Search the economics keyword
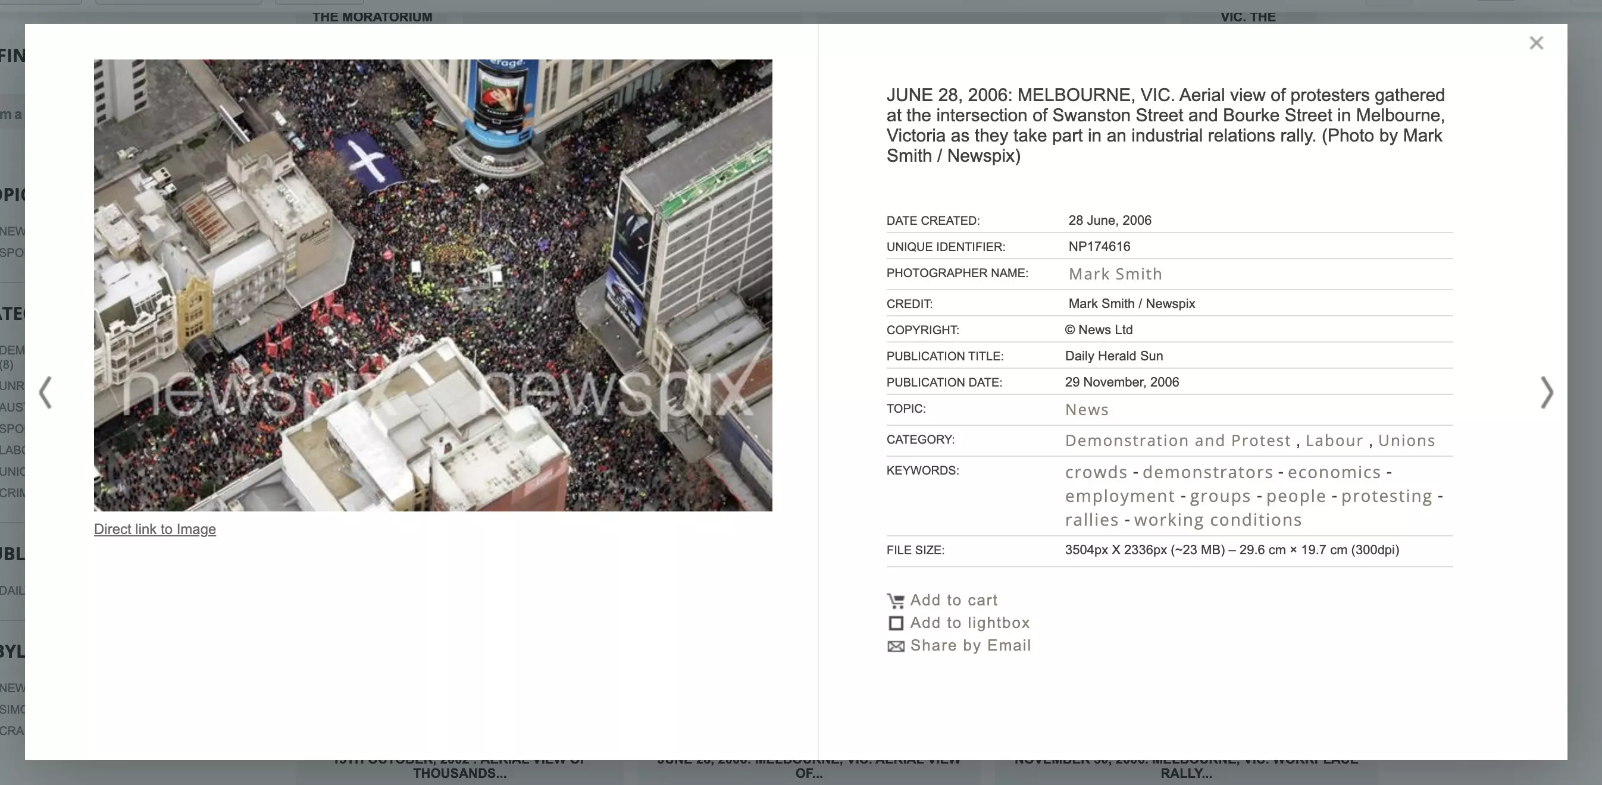This screenshot has height=785, width=1602. [1334, 472]
